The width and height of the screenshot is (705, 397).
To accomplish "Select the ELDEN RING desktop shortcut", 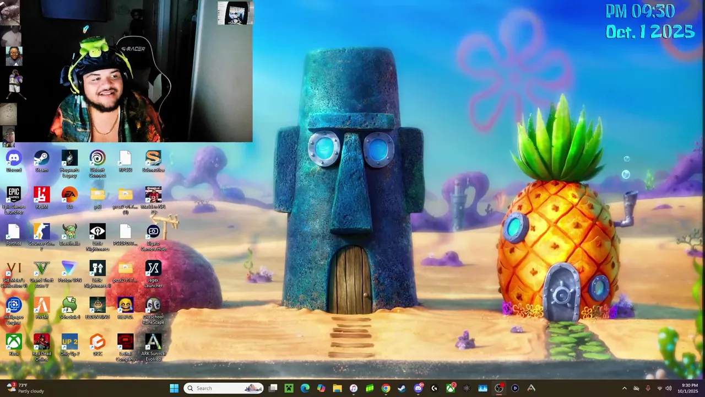I will click(x=97, y=308).
